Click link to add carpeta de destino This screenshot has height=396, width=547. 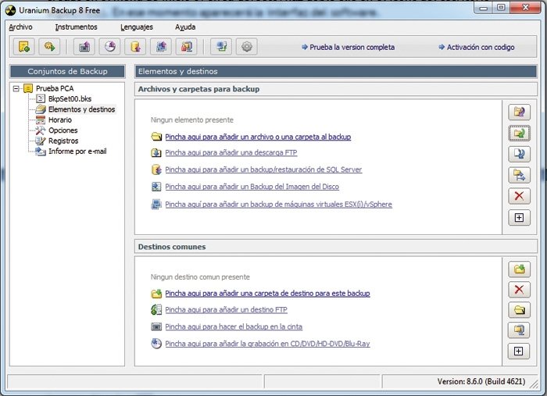tap(267, 294)
